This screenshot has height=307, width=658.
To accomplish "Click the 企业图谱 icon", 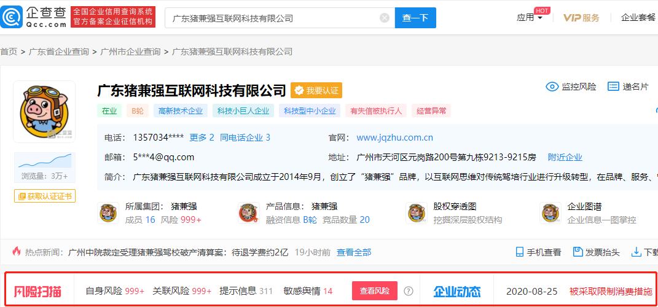I will tap(550, 213).
